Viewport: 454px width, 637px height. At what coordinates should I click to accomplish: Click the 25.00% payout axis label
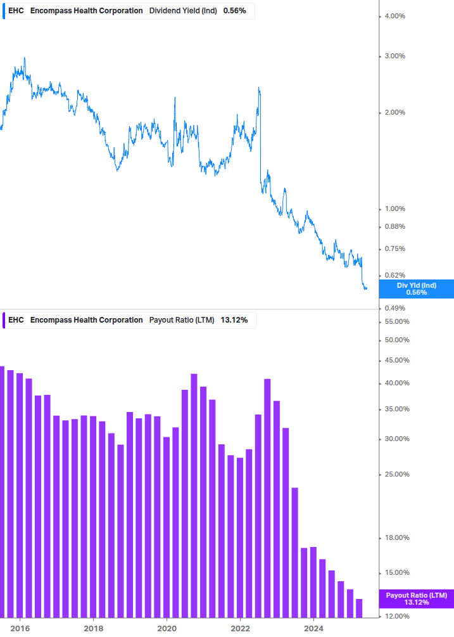(x=397, y=475)
